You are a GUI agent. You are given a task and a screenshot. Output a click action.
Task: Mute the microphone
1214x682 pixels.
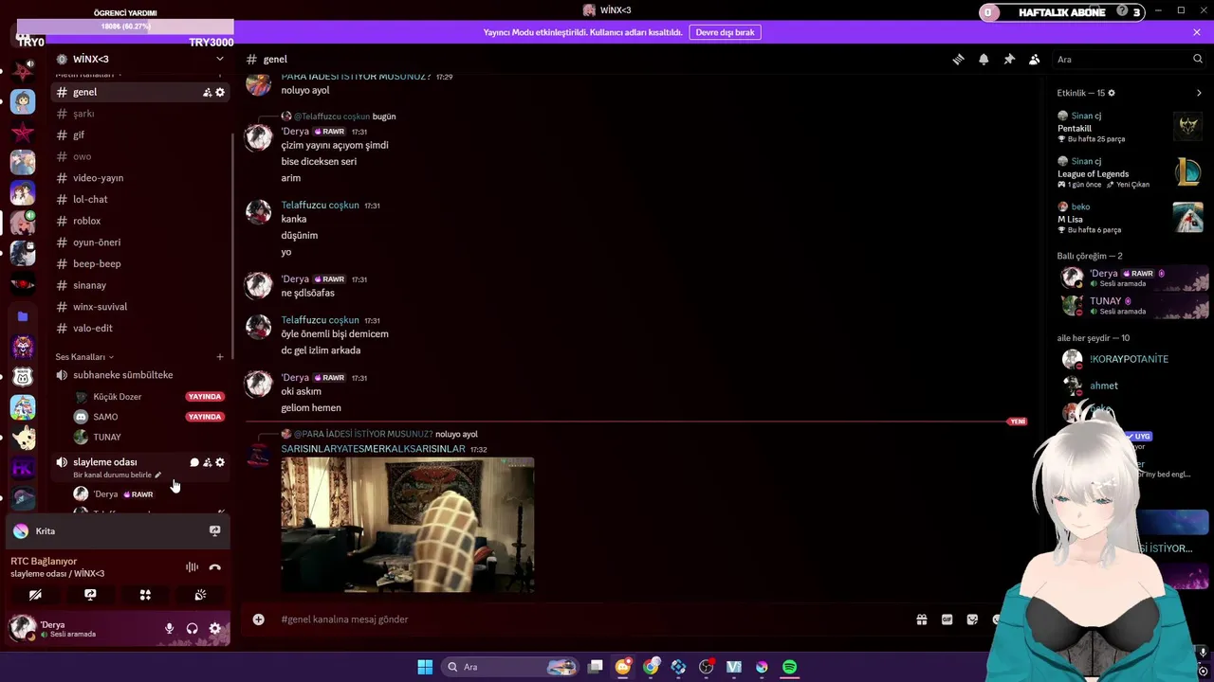click(169, 629)
